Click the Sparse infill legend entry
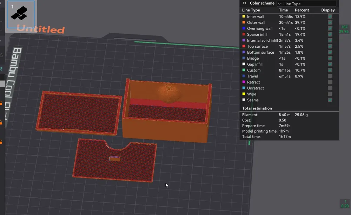This screenshot has height=215, width=351. pos(257,34)
